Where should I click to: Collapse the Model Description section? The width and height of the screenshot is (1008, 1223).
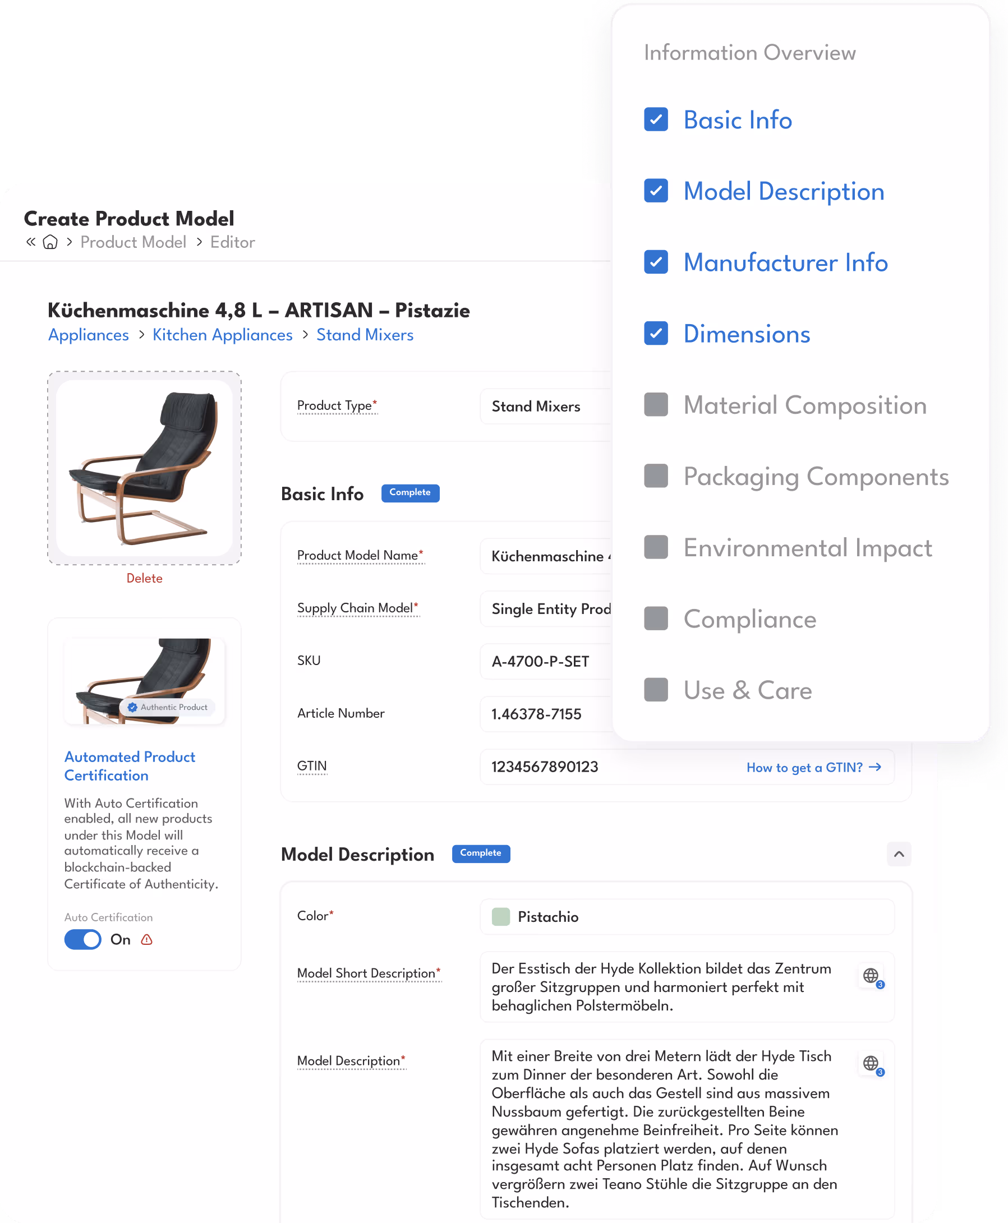click(x=899, y=854)
